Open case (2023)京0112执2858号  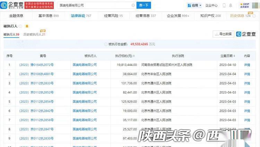point(36,120)
